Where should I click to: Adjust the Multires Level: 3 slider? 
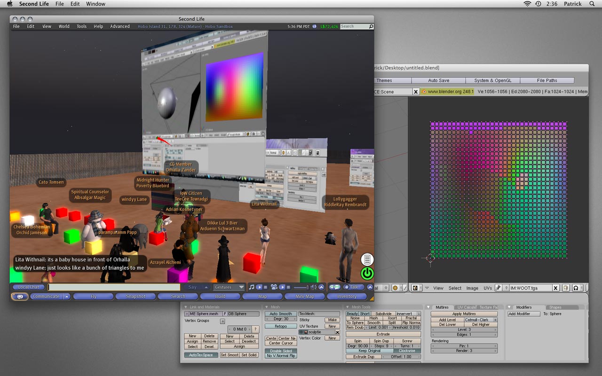click(x=464, y=329)
